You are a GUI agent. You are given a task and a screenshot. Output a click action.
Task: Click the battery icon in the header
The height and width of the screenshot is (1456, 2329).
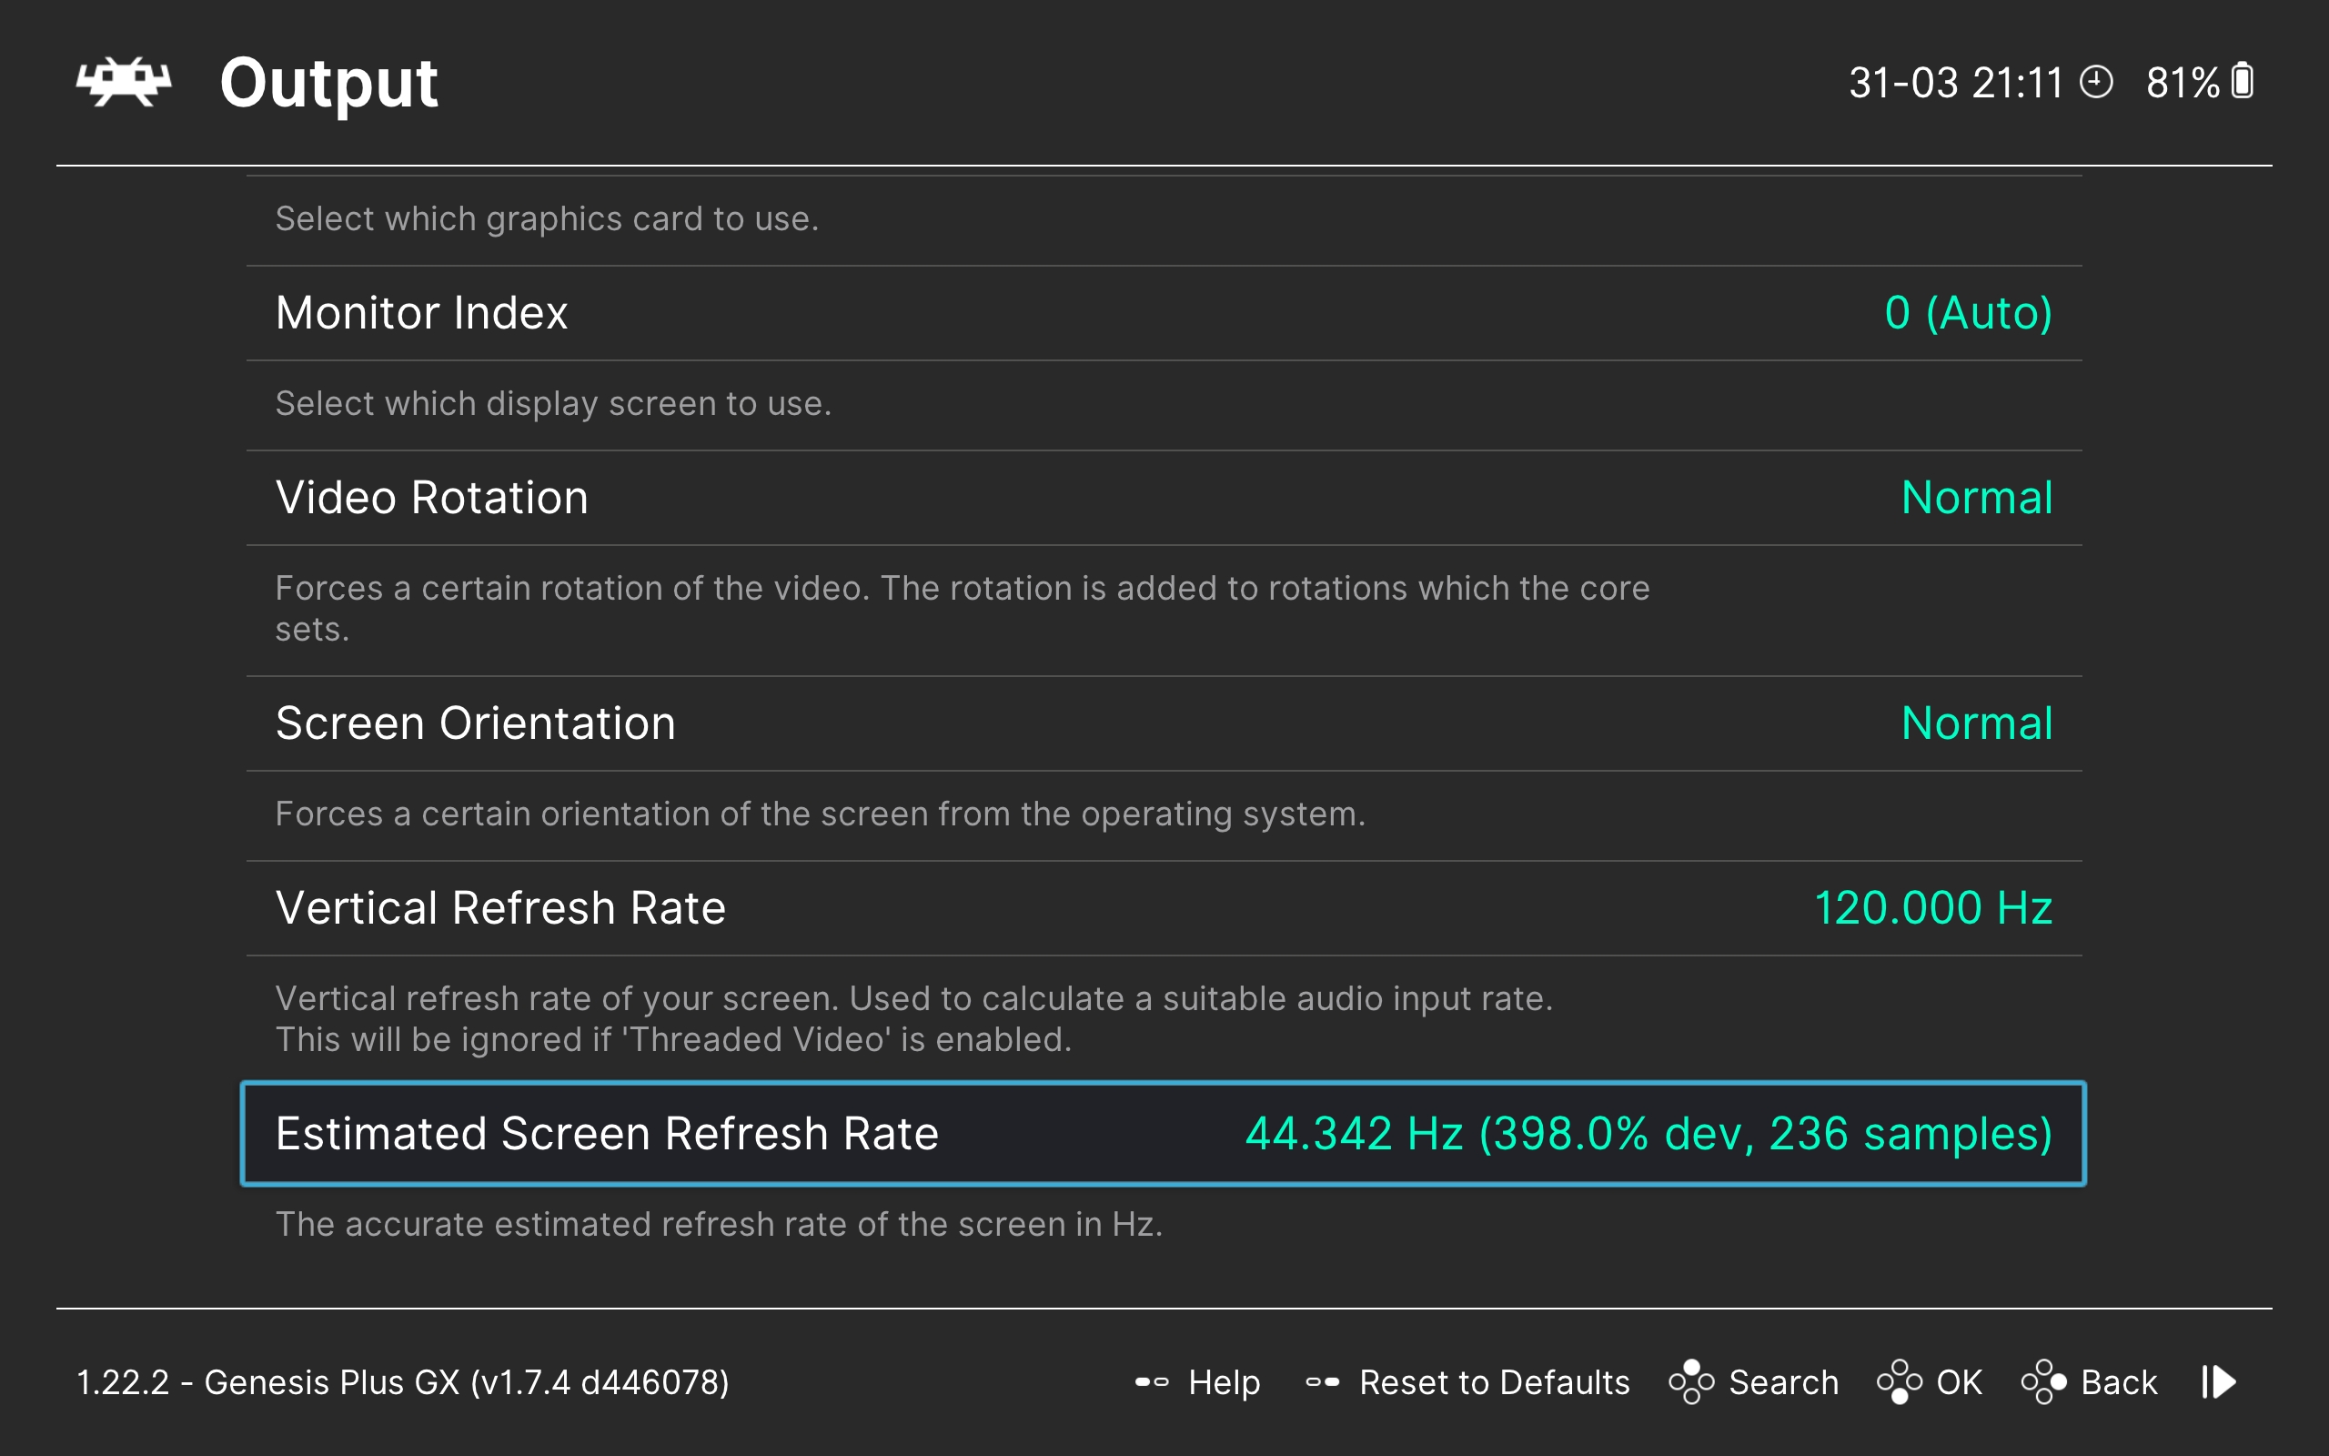pyautogui.click(x=2243, y=82)
